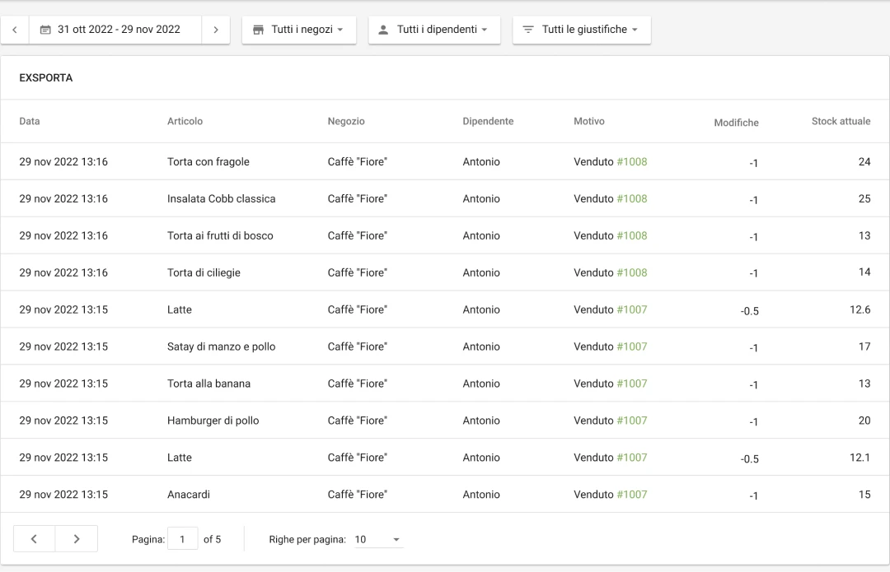The width and height of the screenshot is (890, 572).
Task: Go to the previous date range arrow
Action: 15,30
